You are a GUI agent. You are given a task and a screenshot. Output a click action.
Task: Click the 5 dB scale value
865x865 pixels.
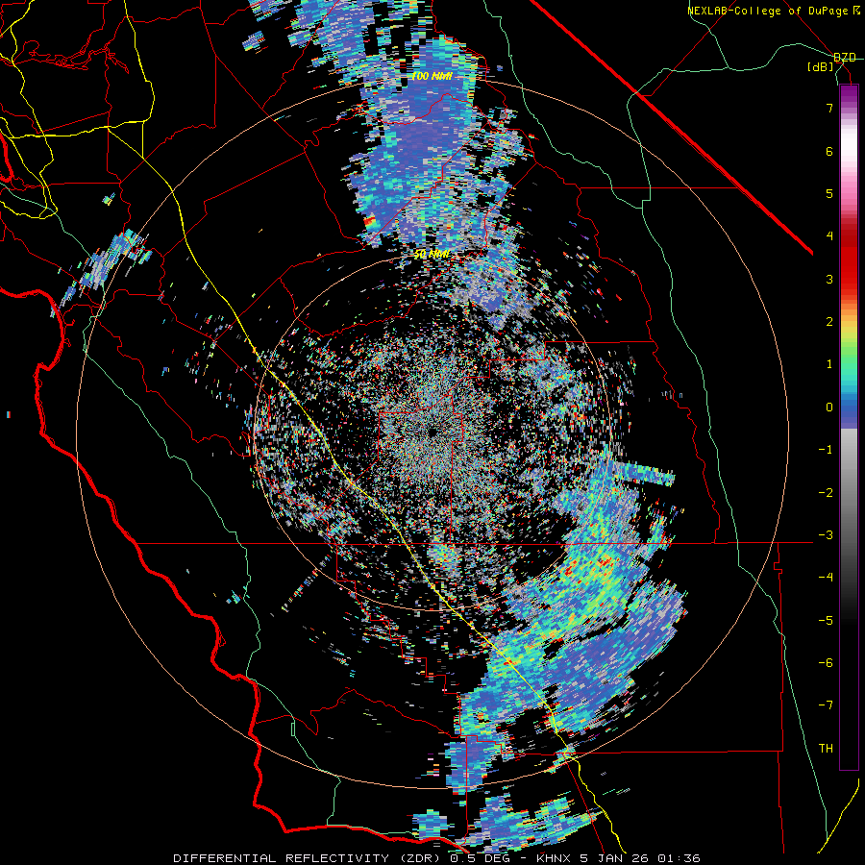pyautogui.click(x=829, y=193)
